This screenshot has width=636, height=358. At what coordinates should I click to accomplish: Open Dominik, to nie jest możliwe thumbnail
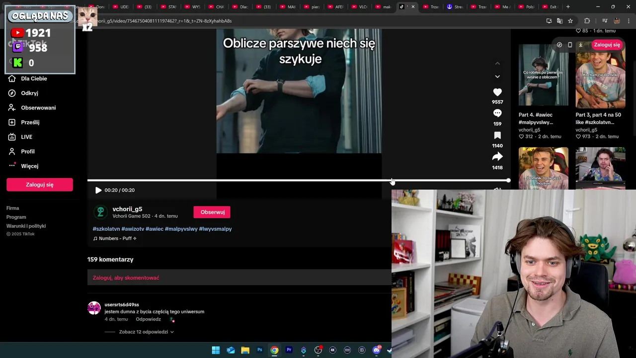(x=544, y=168)
